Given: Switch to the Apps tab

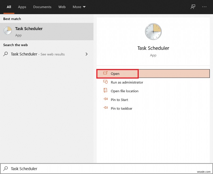Looking at the screenshot, I should tap(22, 7).
